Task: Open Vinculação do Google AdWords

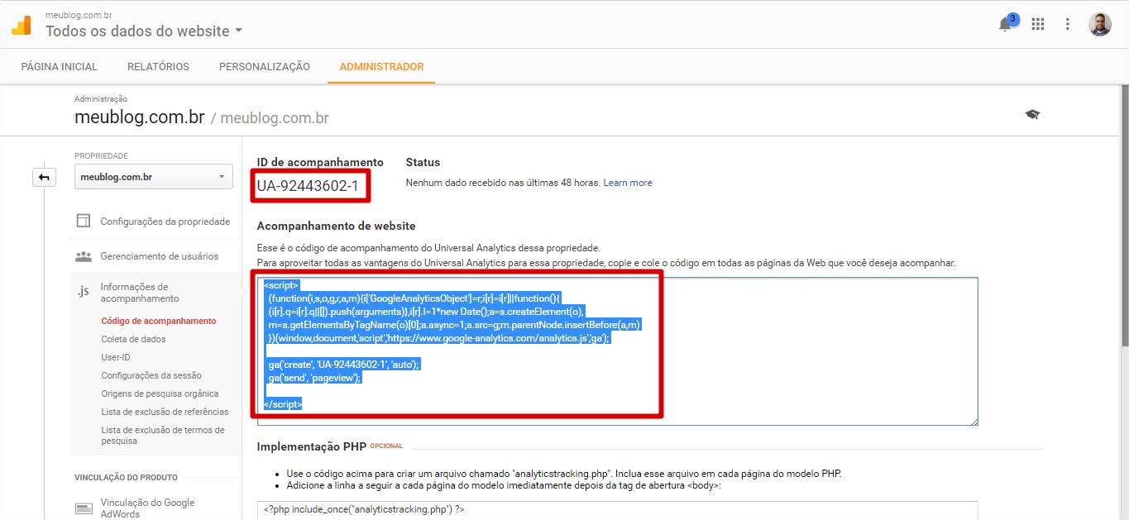Action: 147,508
